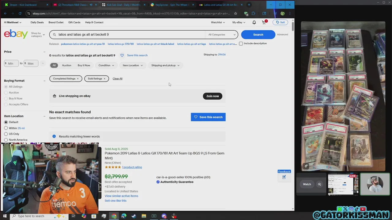This screenshot has height=220, width=392.
Task: Reload the eBay page
Action: coord(20,13)
